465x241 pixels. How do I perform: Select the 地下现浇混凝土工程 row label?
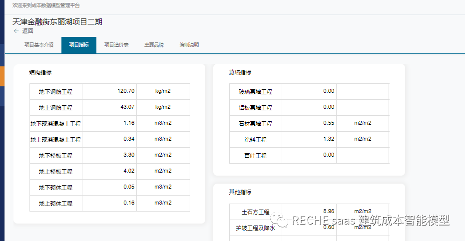pos(56,124)
